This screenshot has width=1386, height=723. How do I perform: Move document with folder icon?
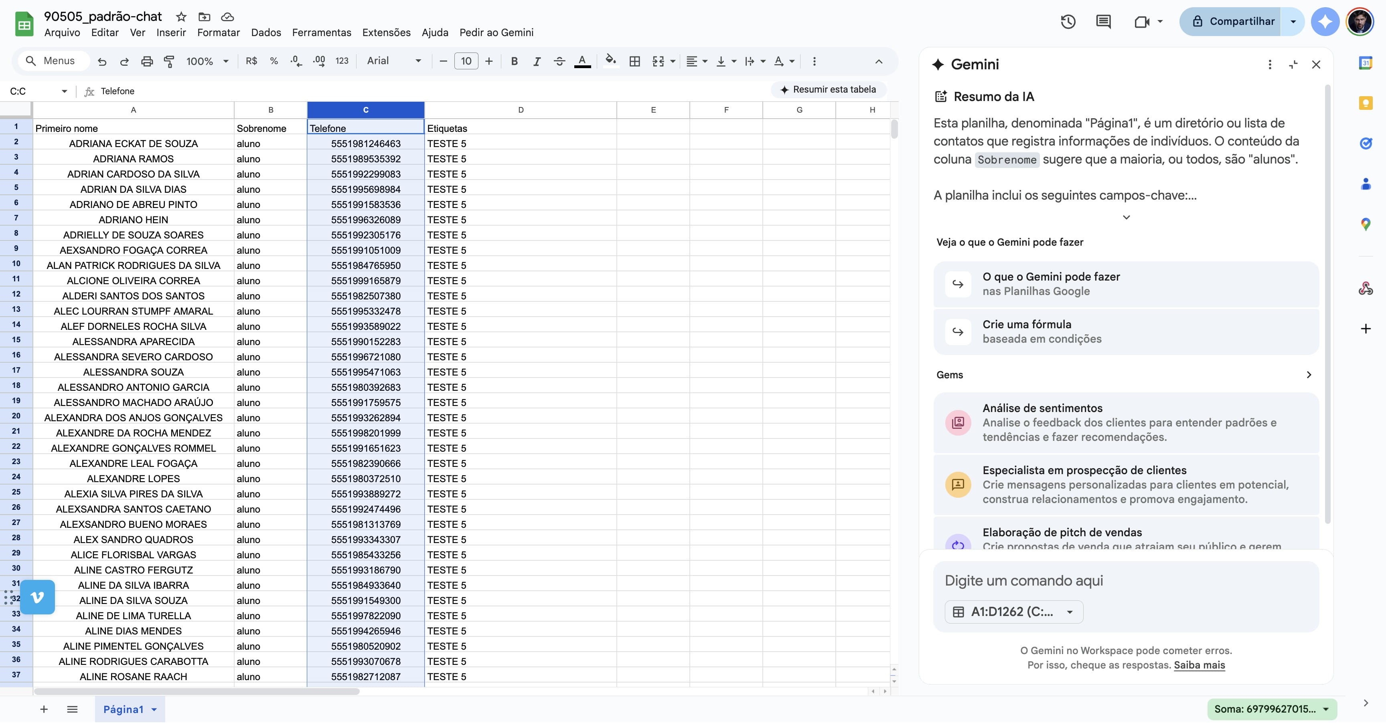(x=204, y=17)
